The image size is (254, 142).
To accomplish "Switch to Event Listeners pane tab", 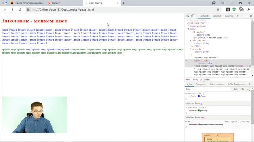I will coord(217,84).
